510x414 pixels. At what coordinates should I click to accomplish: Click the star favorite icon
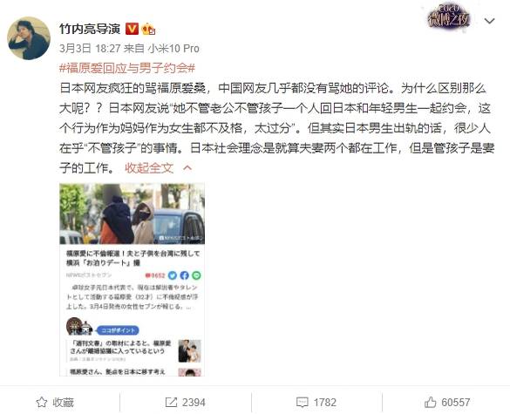coord(42,403)
